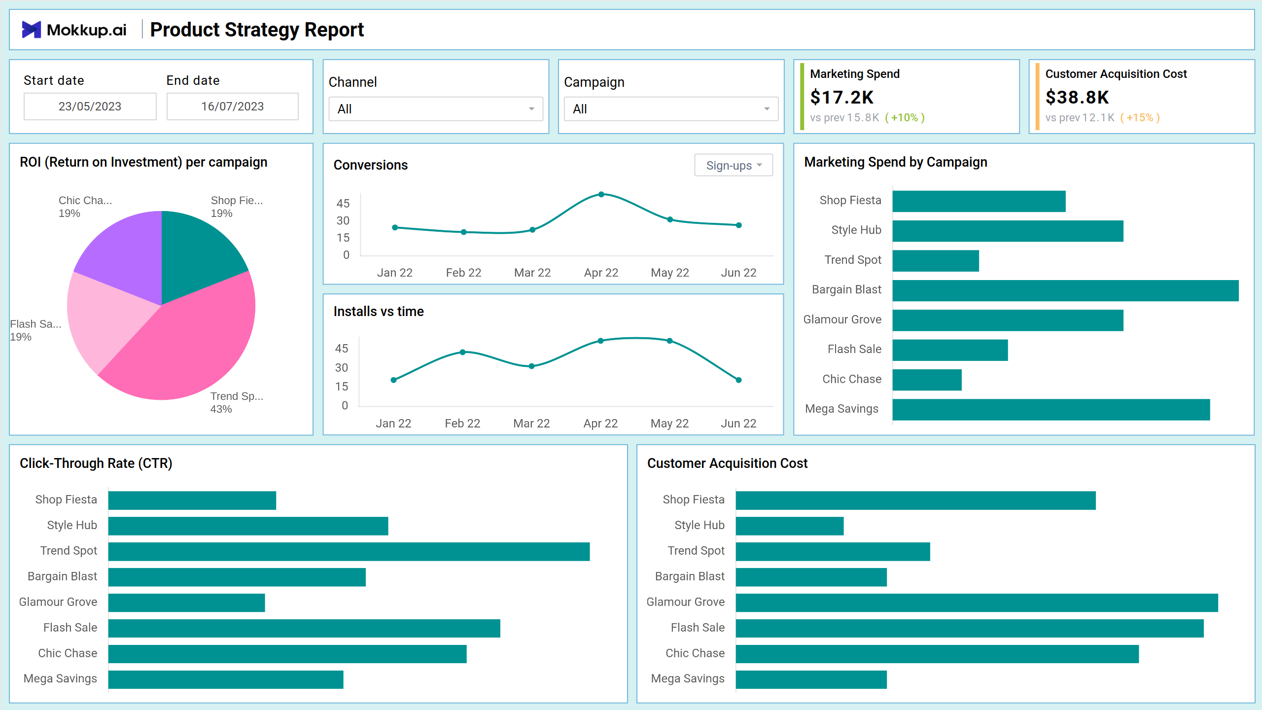This screenshot has width=1262, height=710.
Task: Click the End date field 16/07/2023
Action: (x=233, y=106)
